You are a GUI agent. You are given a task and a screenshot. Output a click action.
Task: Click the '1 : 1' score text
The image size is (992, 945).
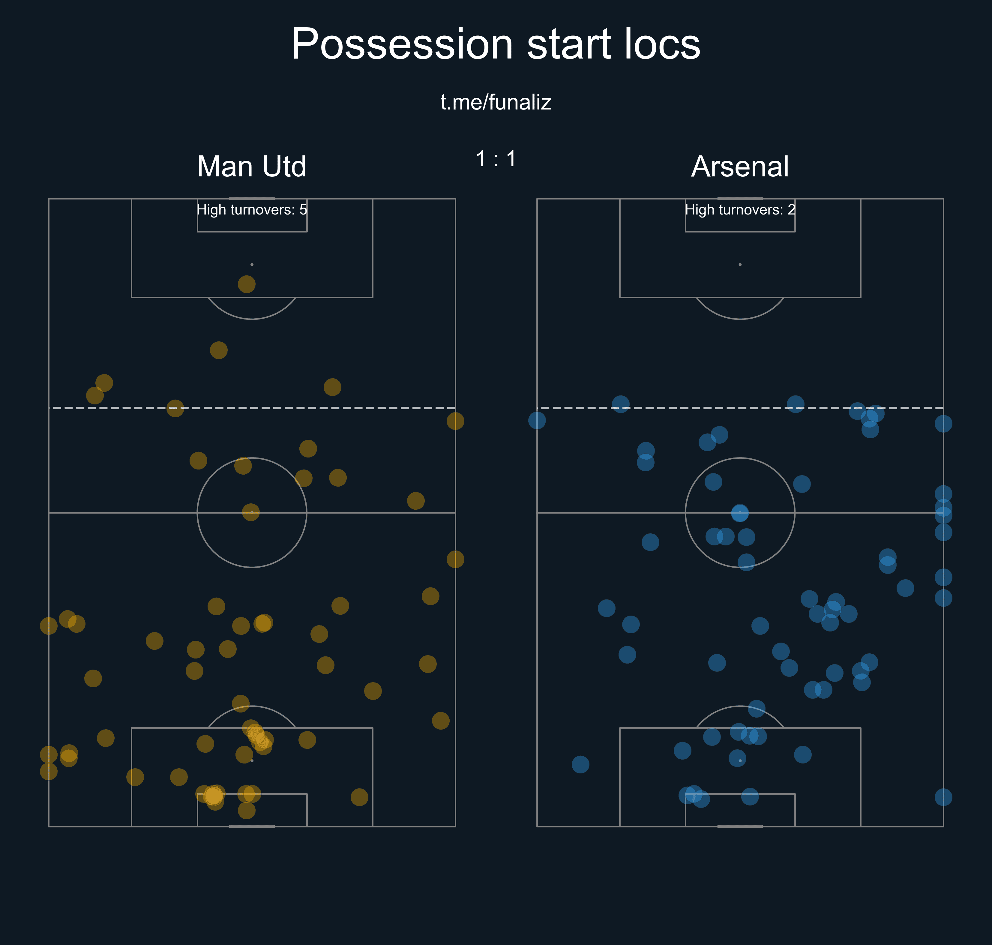tap(496, 159)
